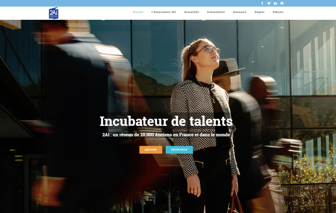
Task: Open the Facebook page icon
Action: click(262, 3)
